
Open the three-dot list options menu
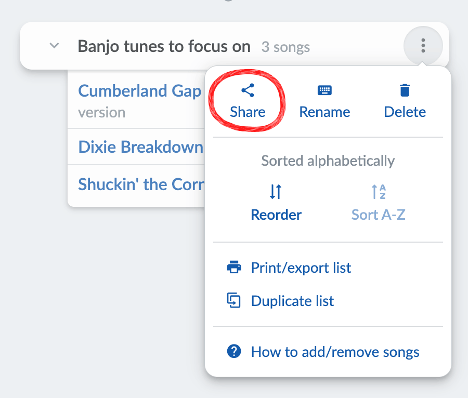[423, 46]
